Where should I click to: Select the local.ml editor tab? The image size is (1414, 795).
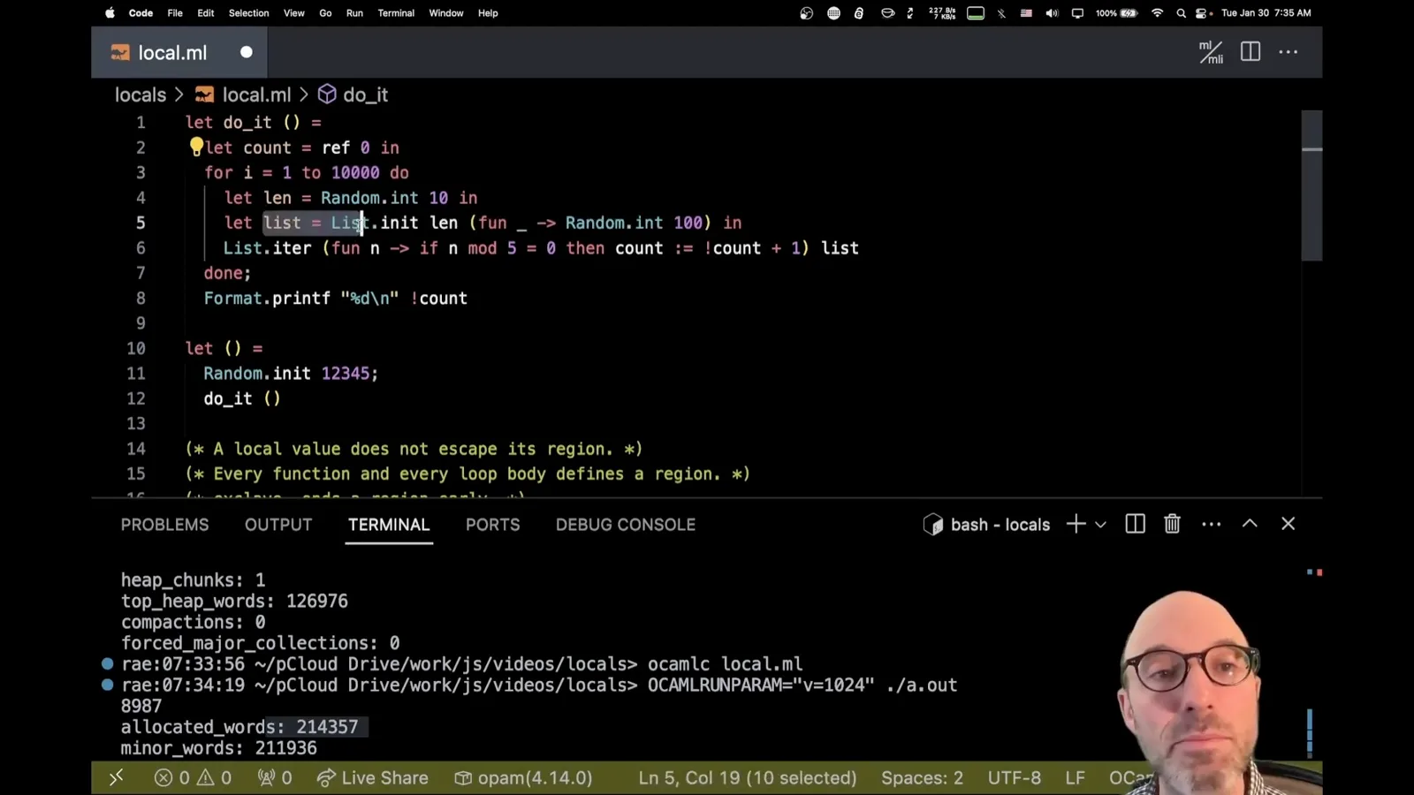179,52
